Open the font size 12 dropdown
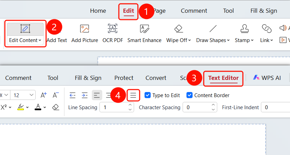This screenshot has width=290, height=155. point(23,95)
